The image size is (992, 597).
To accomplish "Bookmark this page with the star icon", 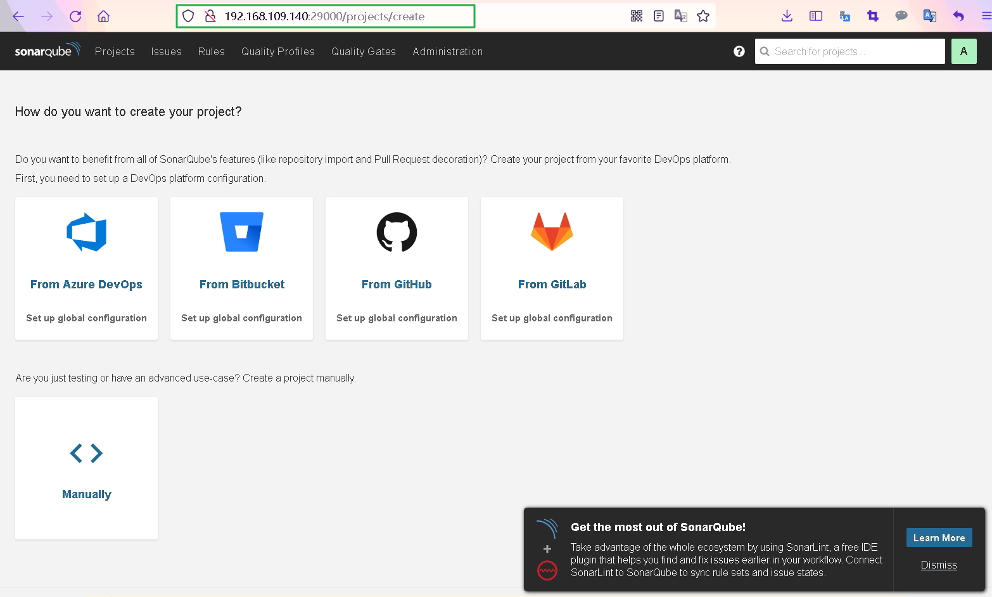I will pyautogui.click(x=703, y=16).
